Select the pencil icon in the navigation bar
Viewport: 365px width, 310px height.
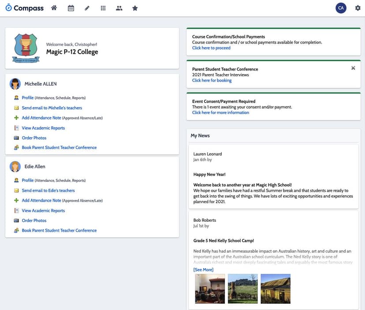click(87, 8)
